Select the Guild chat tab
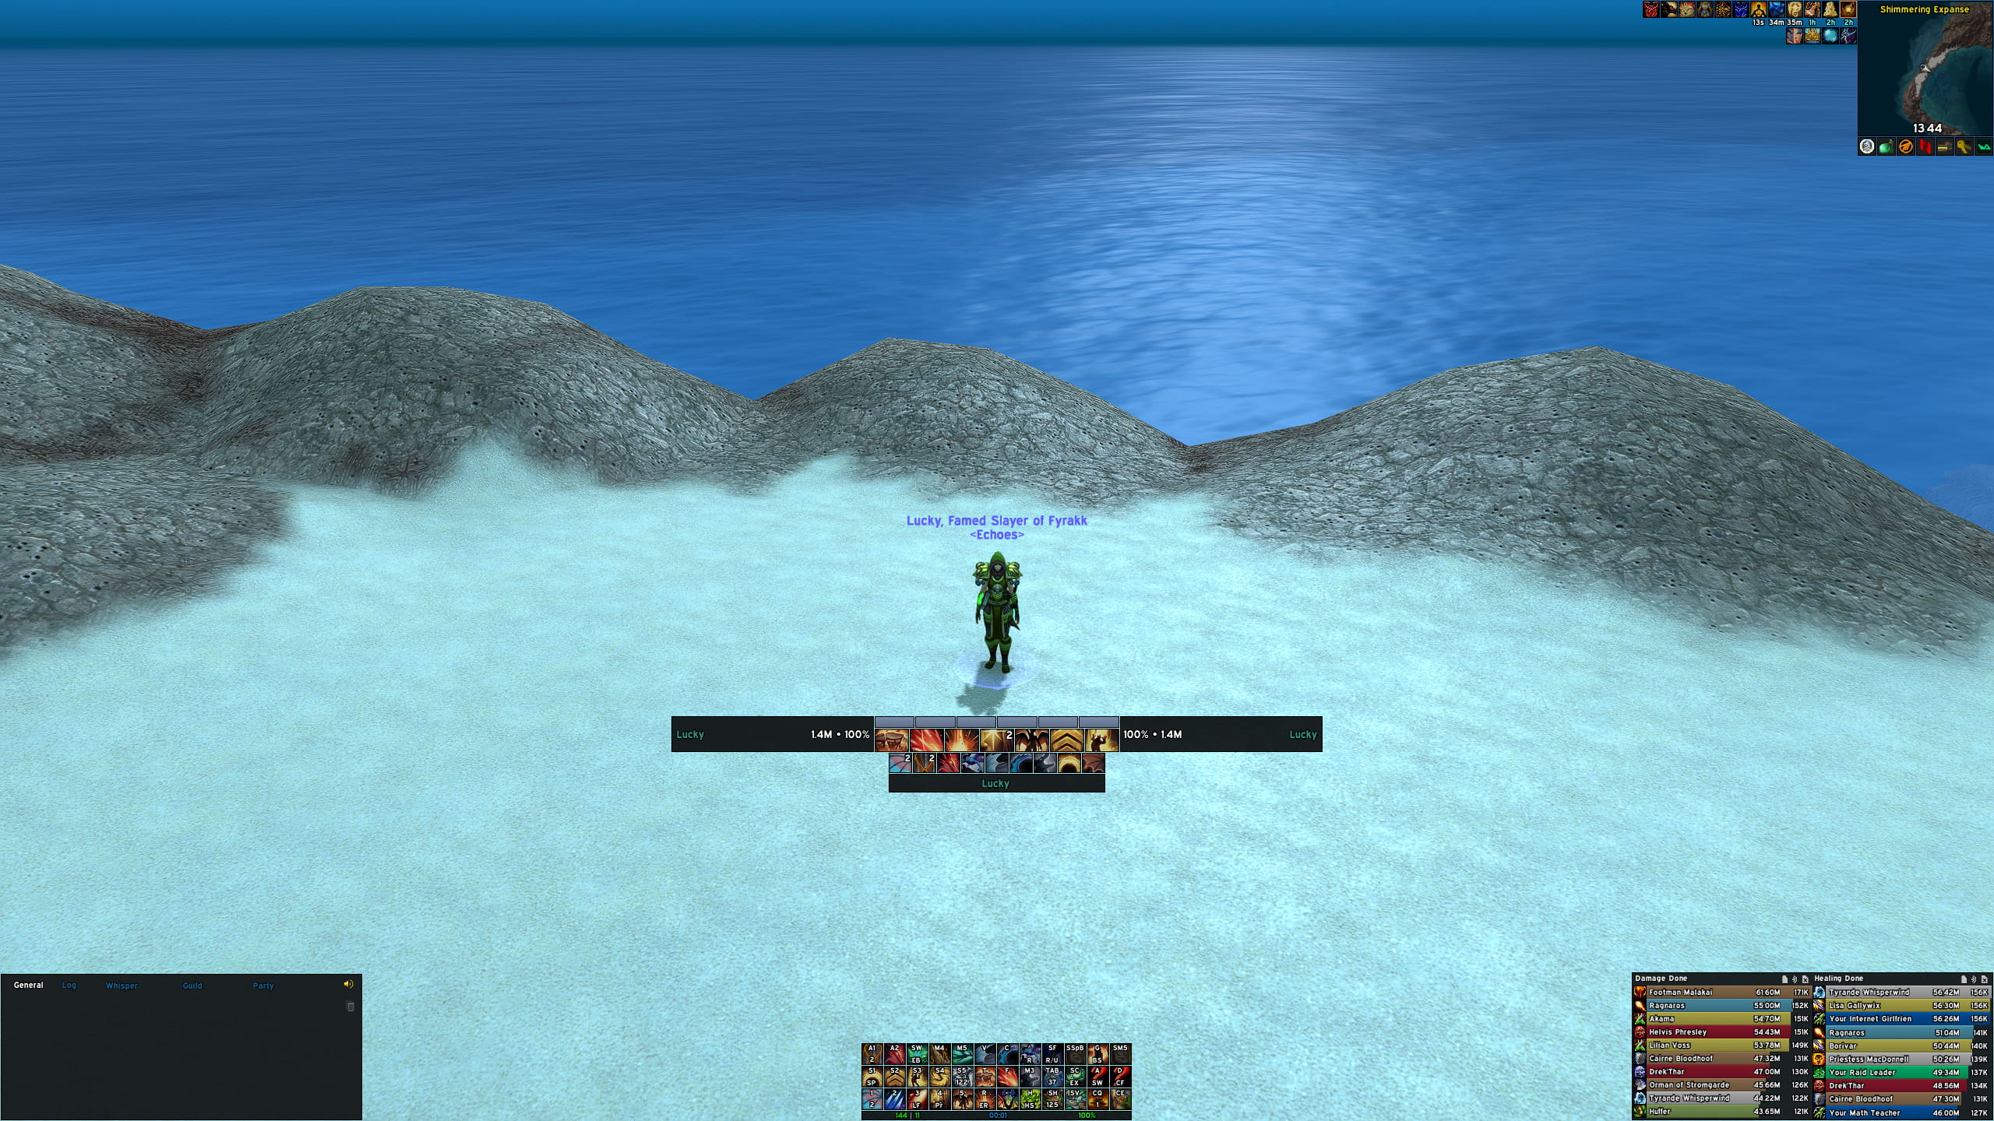Screen dimensions: 1994x1121 pyautogui.click(x=190, y=984)
